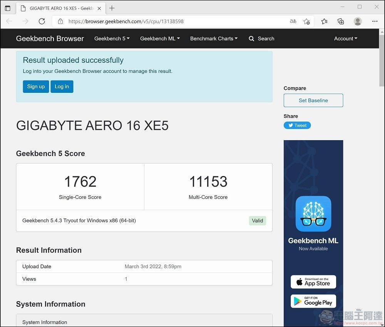Open the tab actions menu icon
The width and height of the screenshot is (385, 327).
tap(8, 8)
